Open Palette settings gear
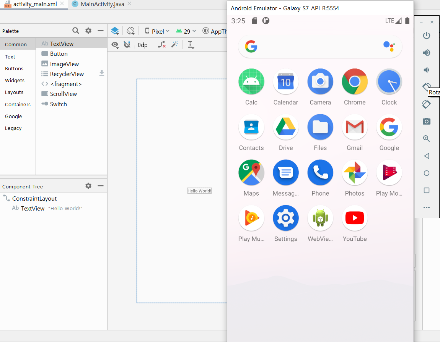This screenshot has width=440, height=342. (x=88, y=31)
